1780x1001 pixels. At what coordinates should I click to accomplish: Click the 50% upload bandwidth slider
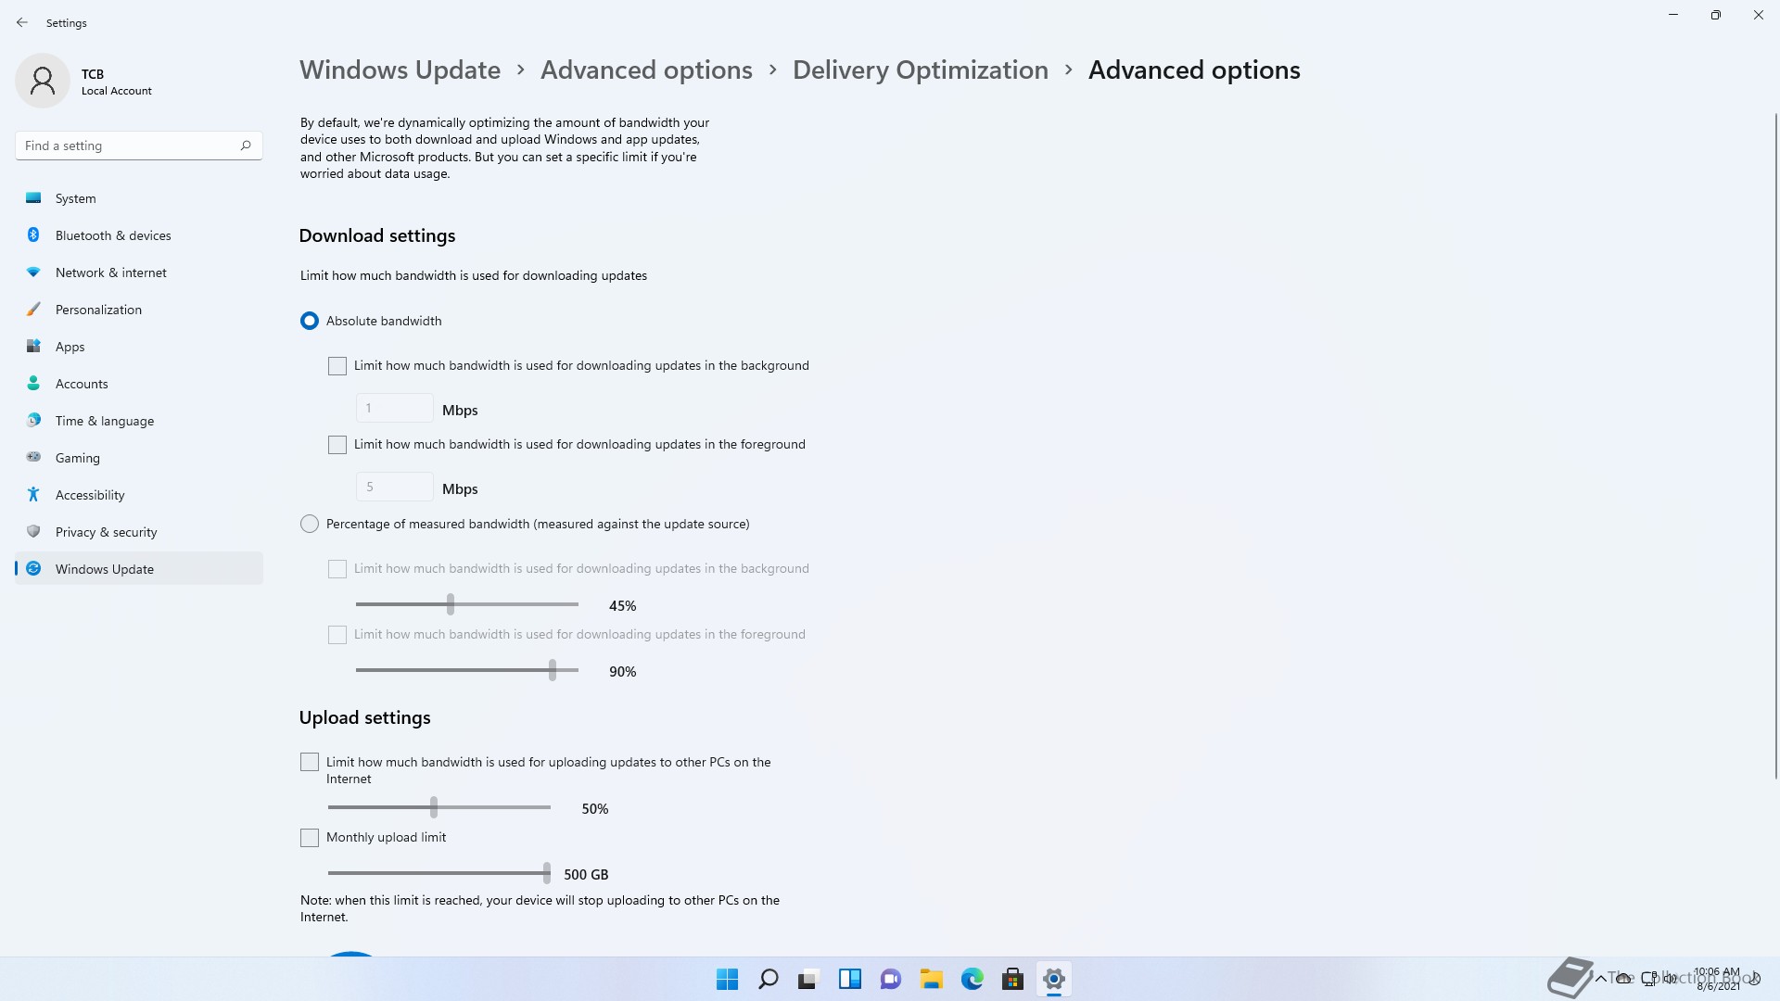point(439,807)
